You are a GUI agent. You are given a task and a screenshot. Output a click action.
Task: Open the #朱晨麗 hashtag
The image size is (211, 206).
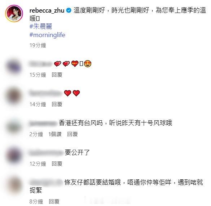tap(41, 26)
